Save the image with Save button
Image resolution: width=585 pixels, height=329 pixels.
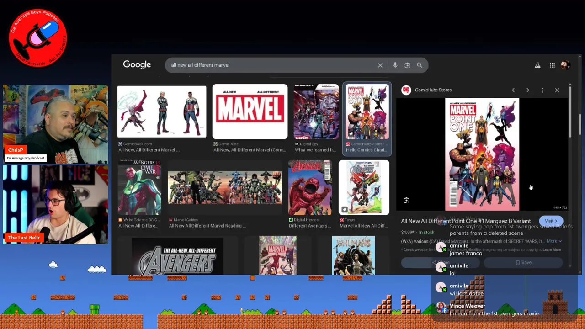pyautogui.click(x=523, y=262)
